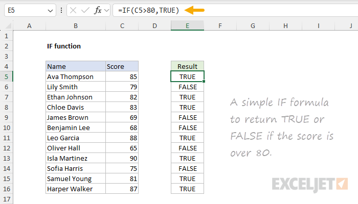Expand the Name Box dropdown arrow
Image resolution: width=358 pixels, height=204 pixels.
pos(50,11)
